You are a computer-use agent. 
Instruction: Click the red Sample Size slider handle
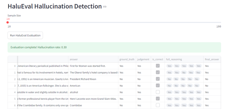pos(8,22)
